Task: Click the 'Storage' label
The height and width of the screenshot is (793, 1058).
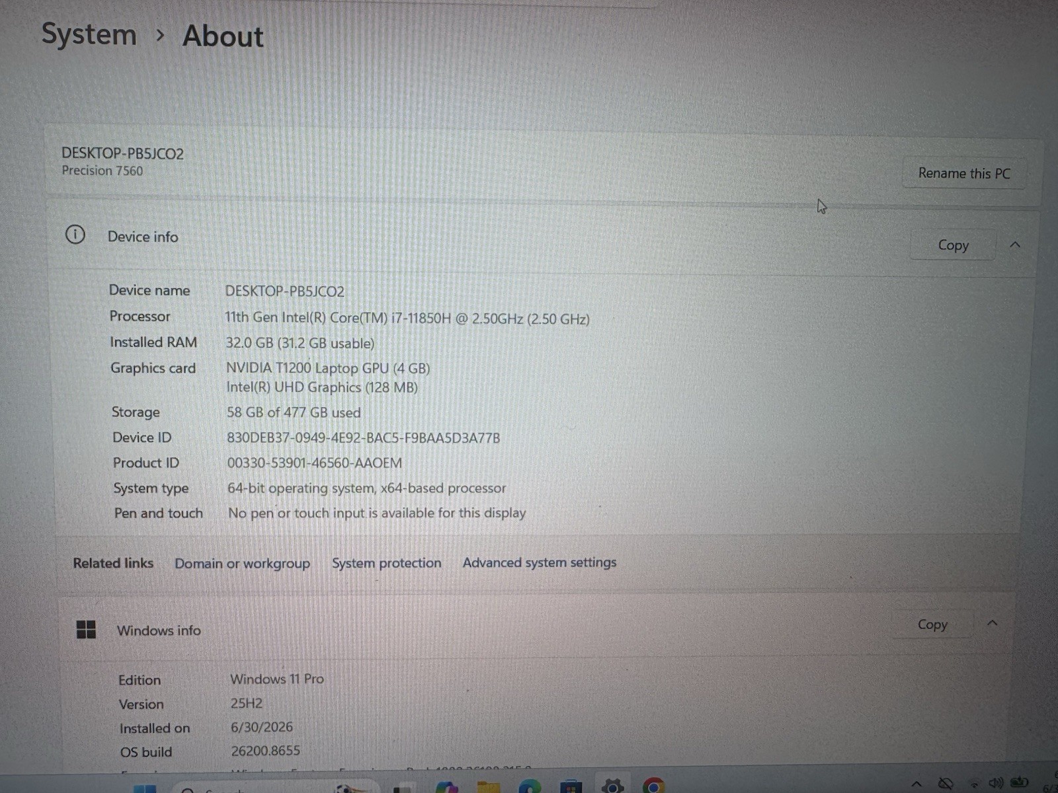Action: click(x=136, y=412)
